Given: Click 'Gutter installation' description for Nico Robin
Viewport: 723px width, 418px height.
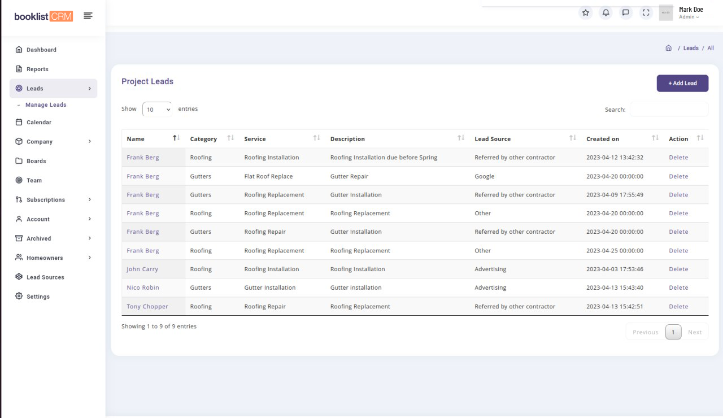Looking at the screenshot, I should [x=356, y=288].
